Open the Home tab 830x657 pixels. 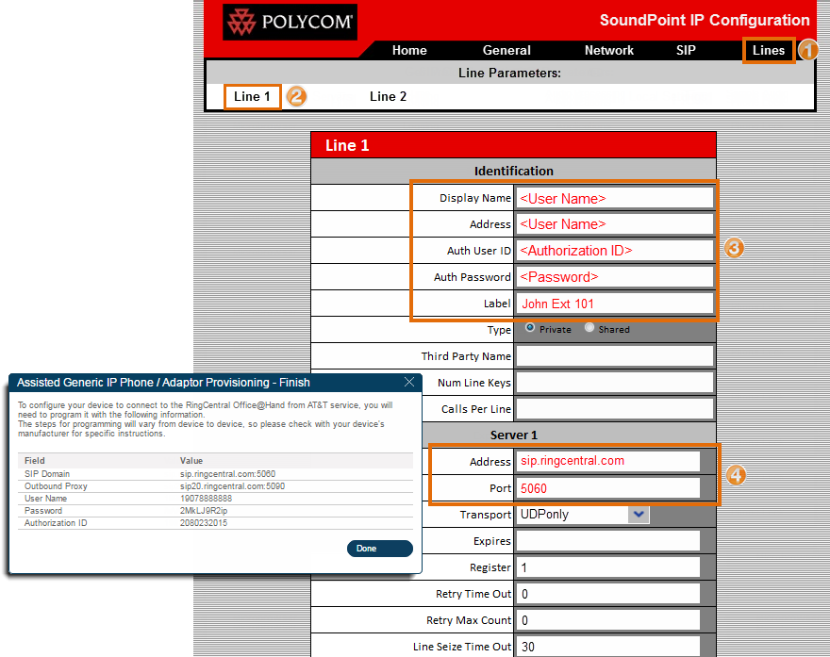click(409, 50)
